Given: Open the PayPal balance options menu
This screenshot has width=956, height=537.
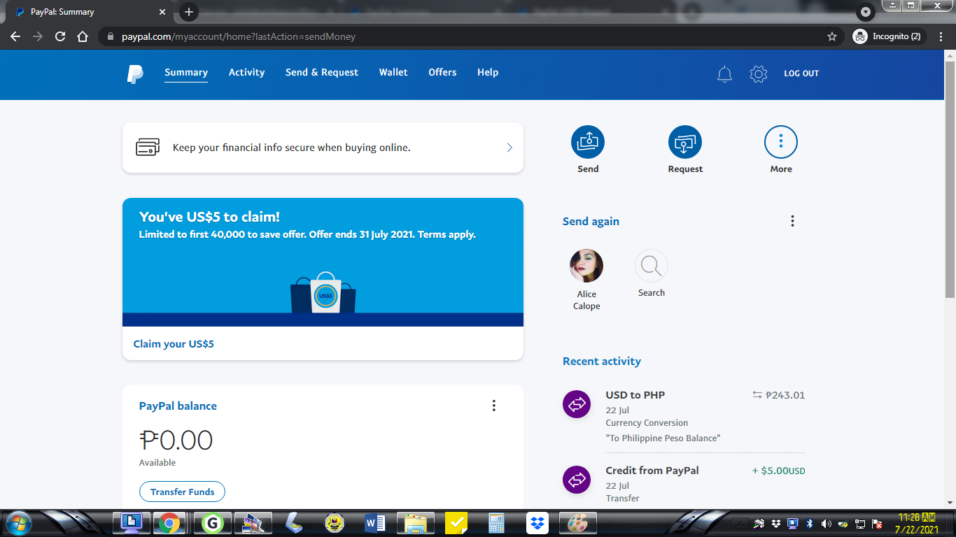Looking at the screenshot, I should [x=493, y=406].
